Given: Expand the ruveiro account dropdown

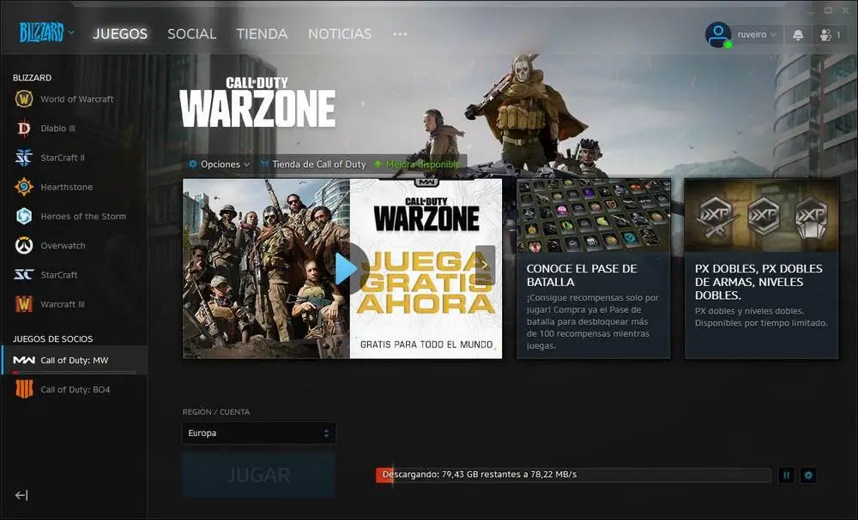Looking at the screenshot, I should (x=757, y=34).
